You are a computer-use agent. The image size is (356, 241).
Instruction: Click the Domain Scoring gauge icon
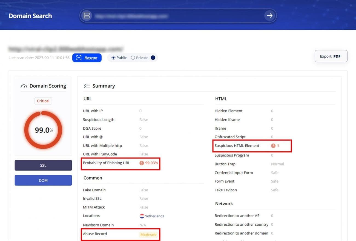(24, 86)
